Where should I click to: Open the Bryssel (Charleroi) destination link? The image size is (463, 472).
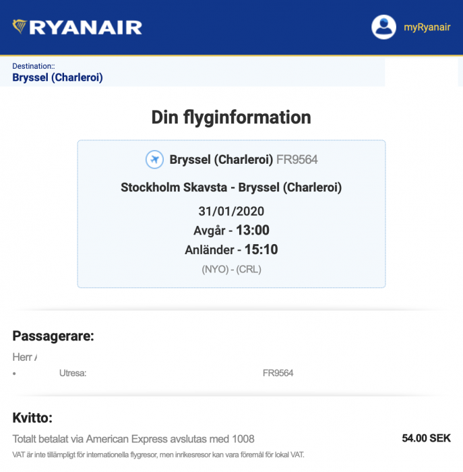[57, 78]
